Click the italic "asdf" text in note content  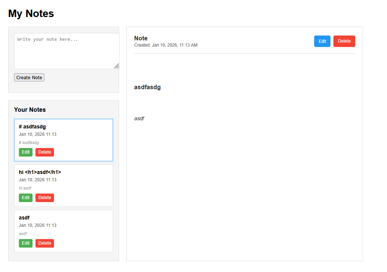139,118
